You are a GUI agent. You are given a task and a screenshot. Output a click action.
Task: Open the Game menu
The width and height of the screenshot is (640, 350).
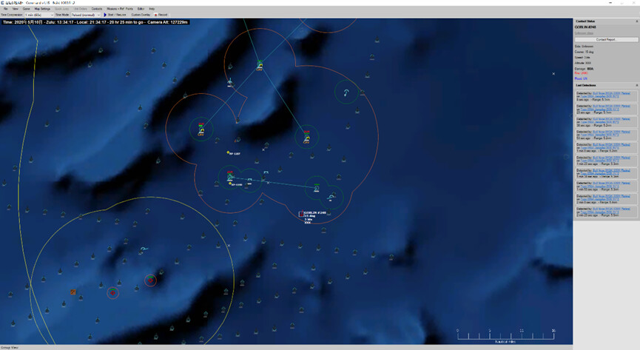(26, 9)
